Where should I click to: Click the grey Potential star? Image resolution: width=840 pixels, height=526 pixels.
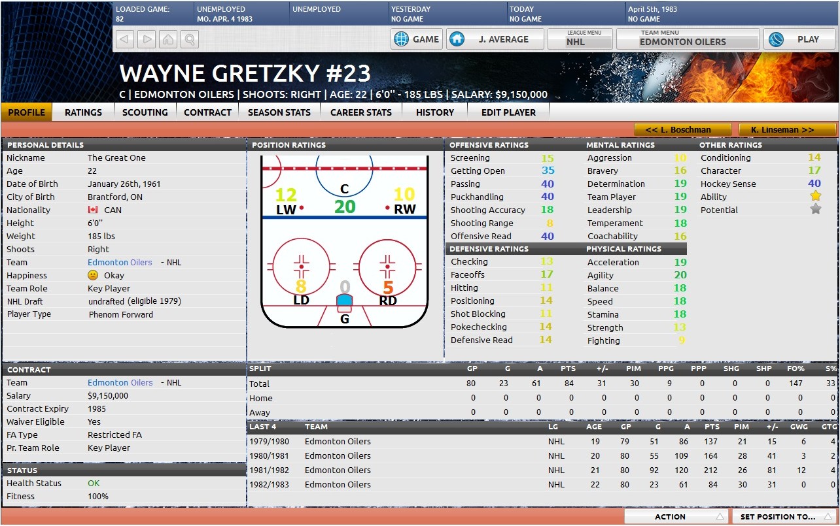(815, 209)
